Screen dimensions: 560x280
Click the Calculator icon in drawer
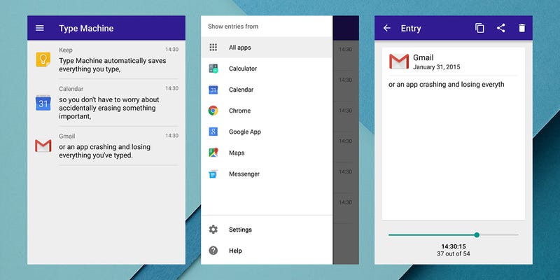[x=213, y=69]
